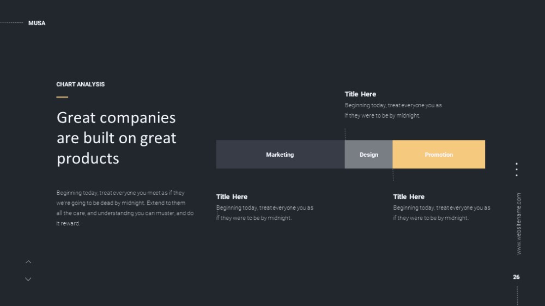Click the description text under top Title Here
This screenshot has height=306, width=545.
[393, 111]
